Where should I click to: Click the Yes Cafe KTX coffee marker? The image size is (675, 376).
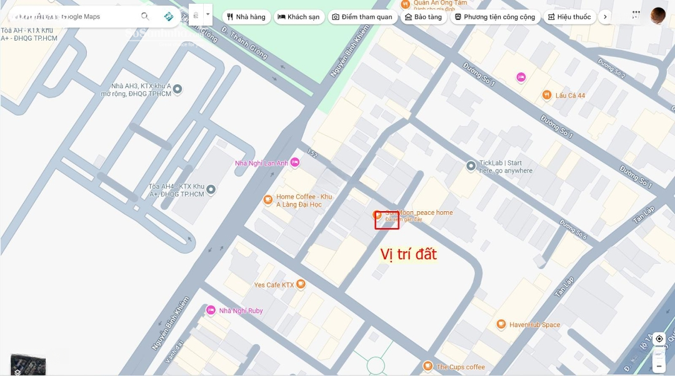[x=301, y=285]
